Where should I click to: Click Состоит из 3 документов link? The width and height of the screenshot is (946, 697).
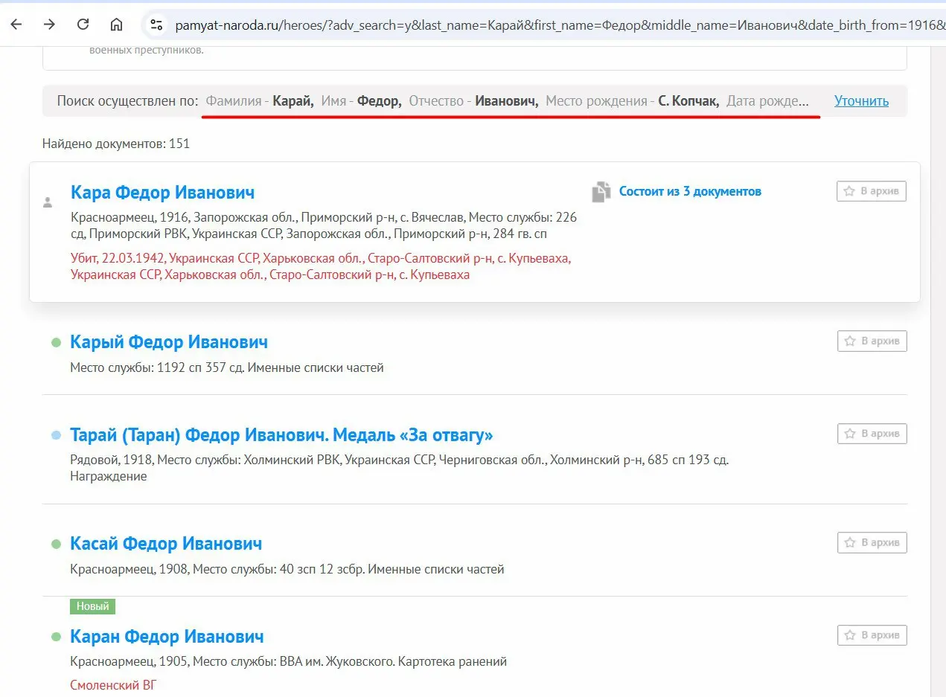690,191
